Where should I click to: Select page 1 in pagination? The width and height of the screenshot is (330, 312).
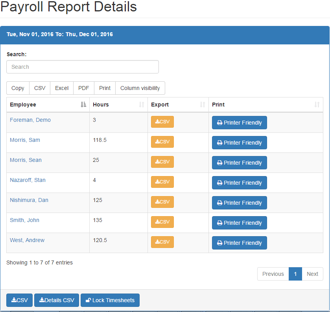coord(295,274)
